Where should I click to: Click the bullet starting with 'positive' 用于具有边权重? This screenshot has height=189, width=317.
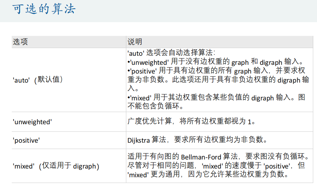(x=216, y=71)
